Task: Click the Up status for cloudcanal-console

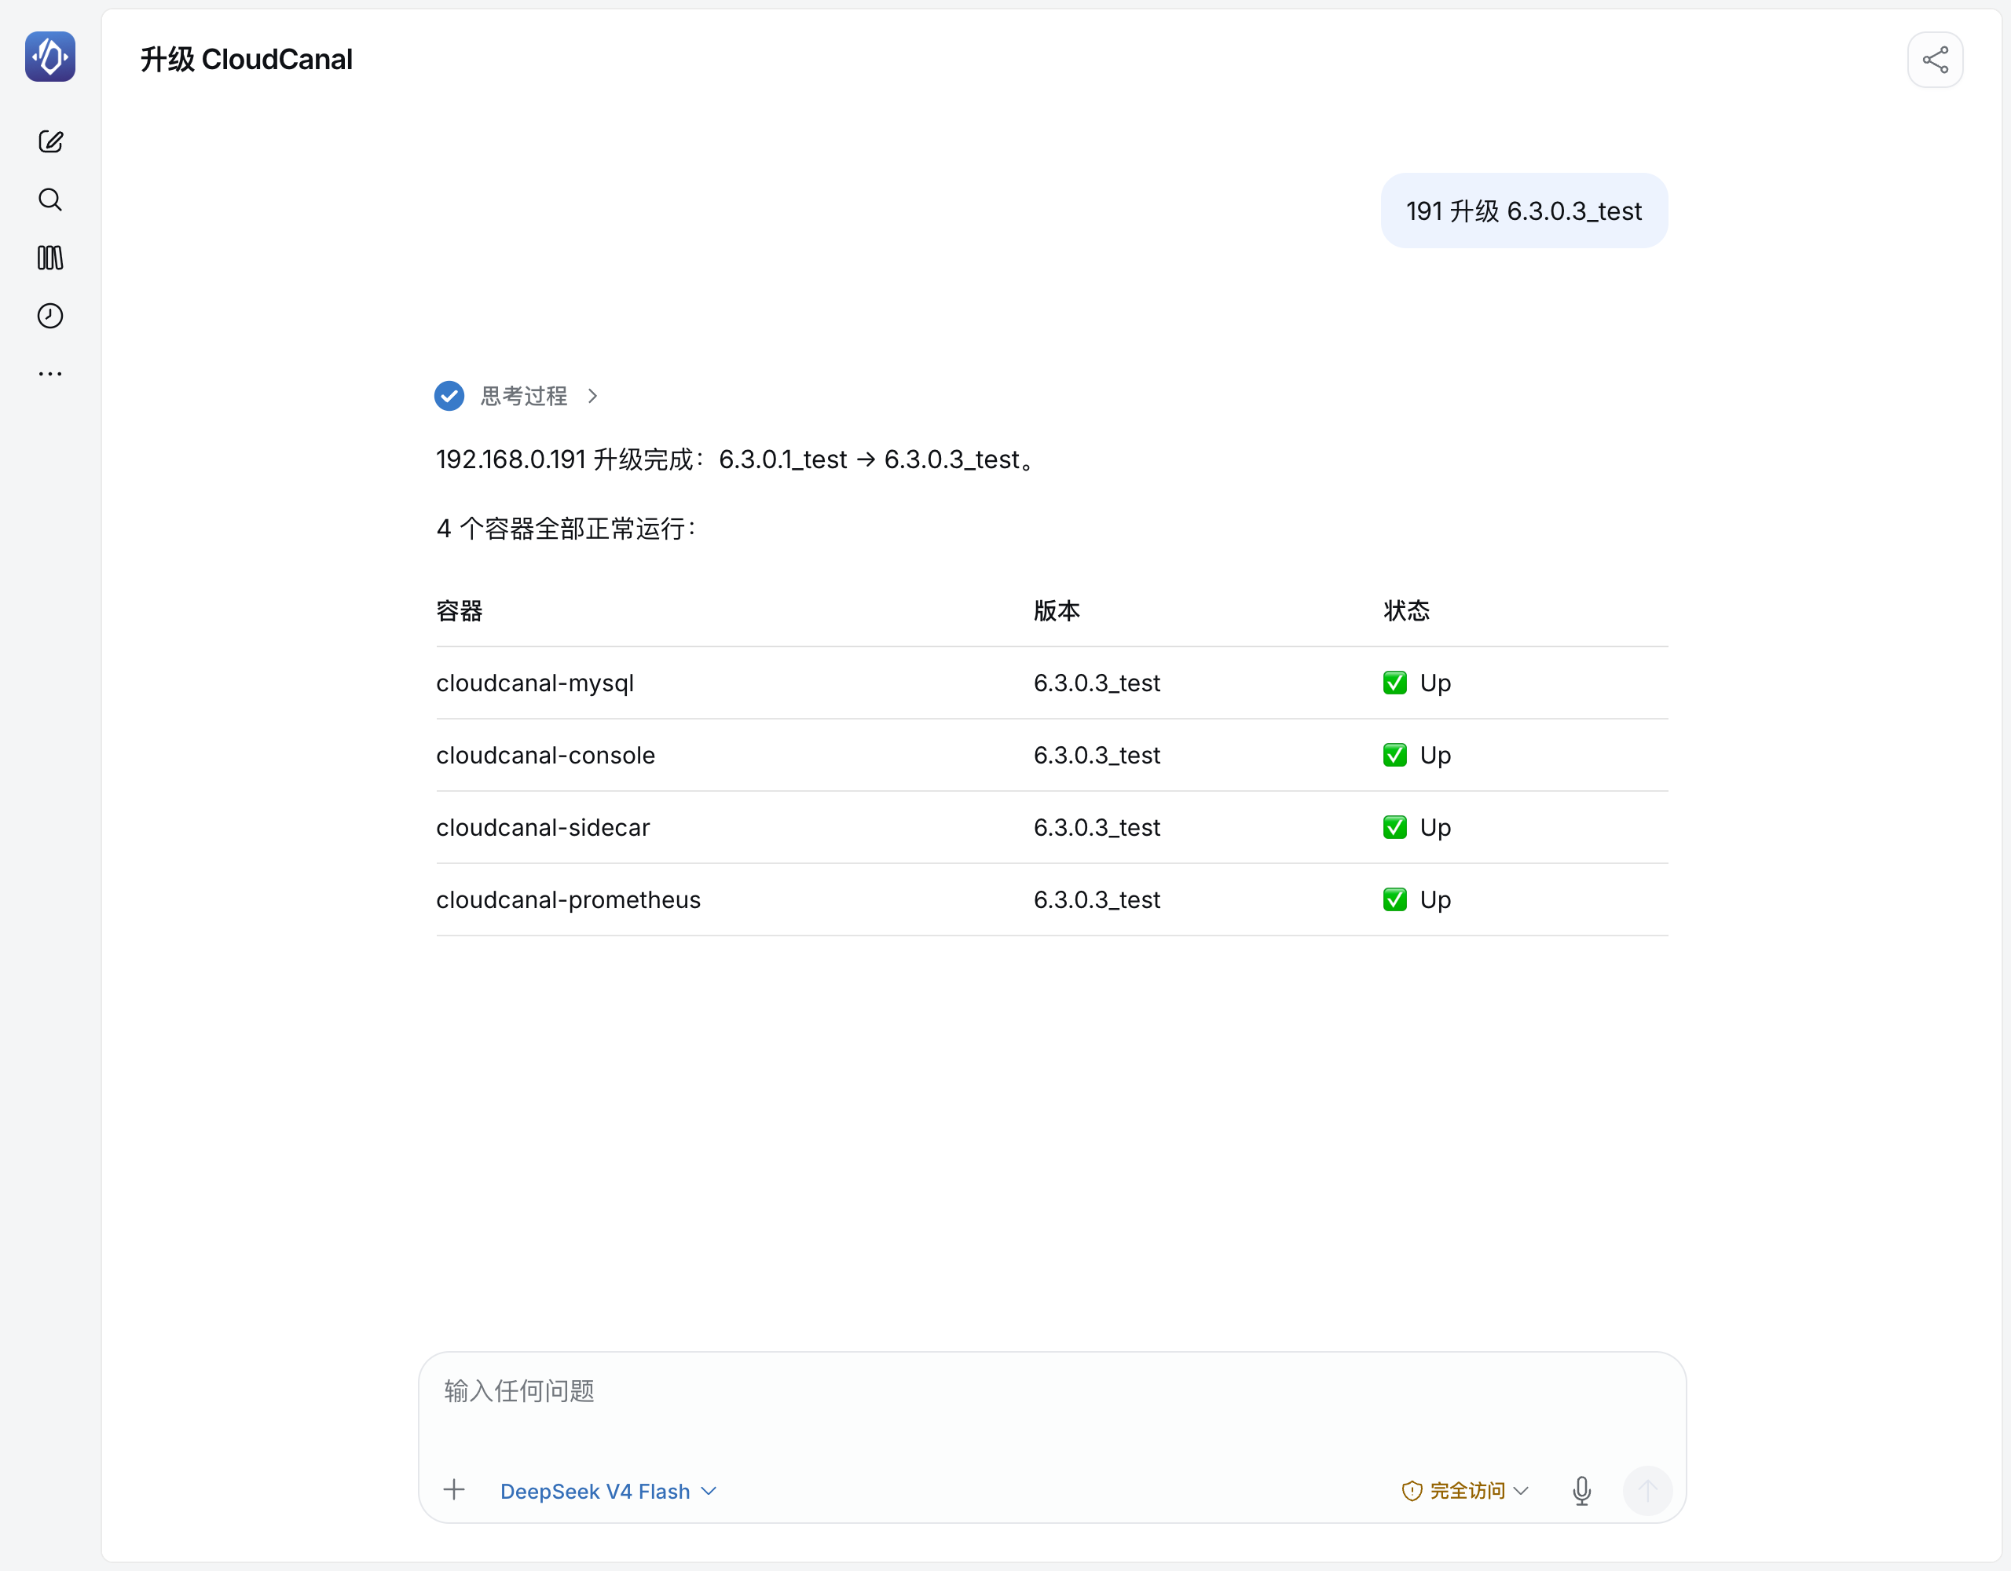Action: point(1417,755)
